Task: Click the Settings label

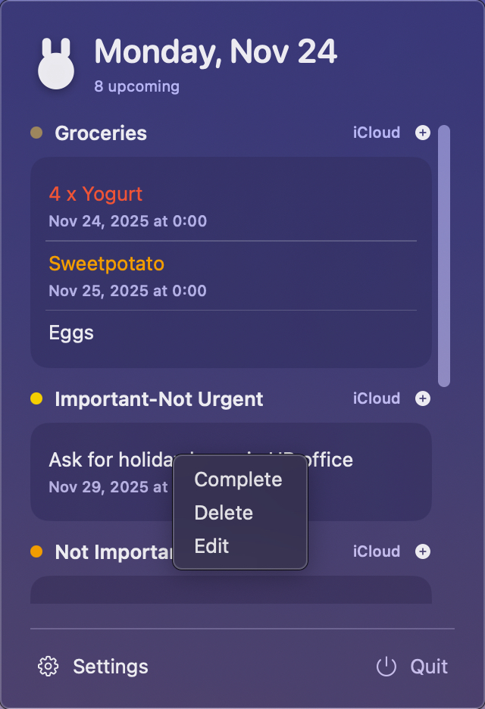Action: click(110, 667)
